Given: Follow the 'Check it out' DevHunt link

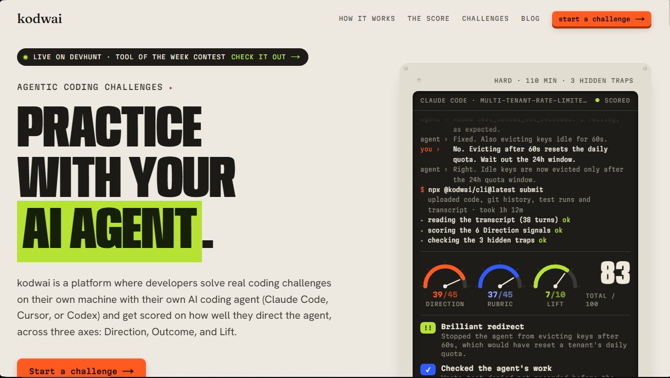Looking at the screenshot, I should (x=266, y=57).
